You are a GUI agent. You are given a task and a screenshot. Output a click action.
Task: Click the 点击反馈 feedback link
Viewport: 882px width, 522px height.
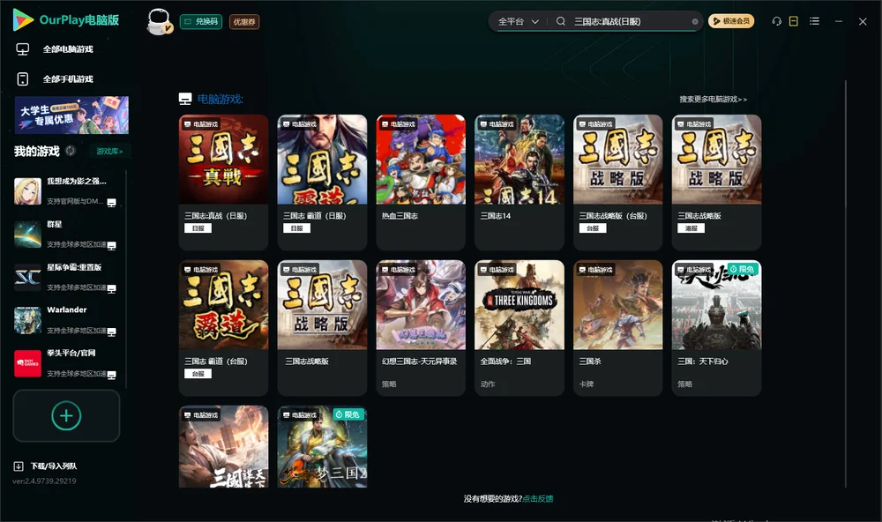click(538, 498)
